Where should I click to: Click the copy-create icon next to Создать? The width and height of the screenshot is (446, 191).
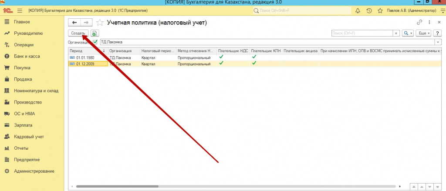[x=95, y=33]
